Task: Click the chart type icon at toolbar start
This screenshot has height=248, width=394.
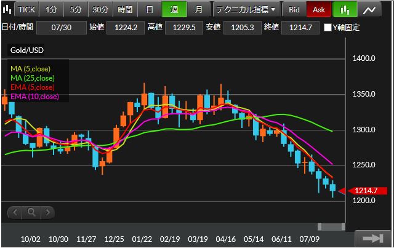Action: coord(7,10)
